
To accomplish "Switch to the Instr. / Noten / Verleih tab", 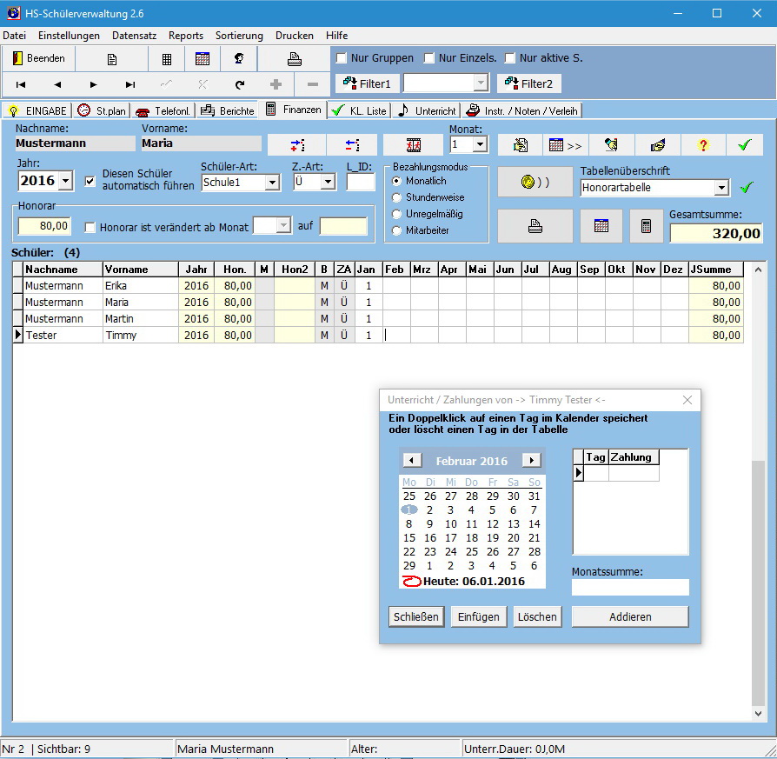I will pyautogui.click(x=521, y=110).
